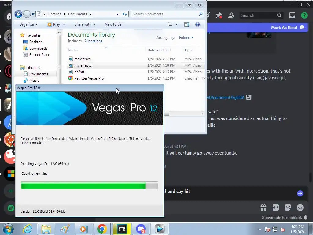Click the Play toolbar button
Viewport: 313px width, 235px height.
coord(53,24)
